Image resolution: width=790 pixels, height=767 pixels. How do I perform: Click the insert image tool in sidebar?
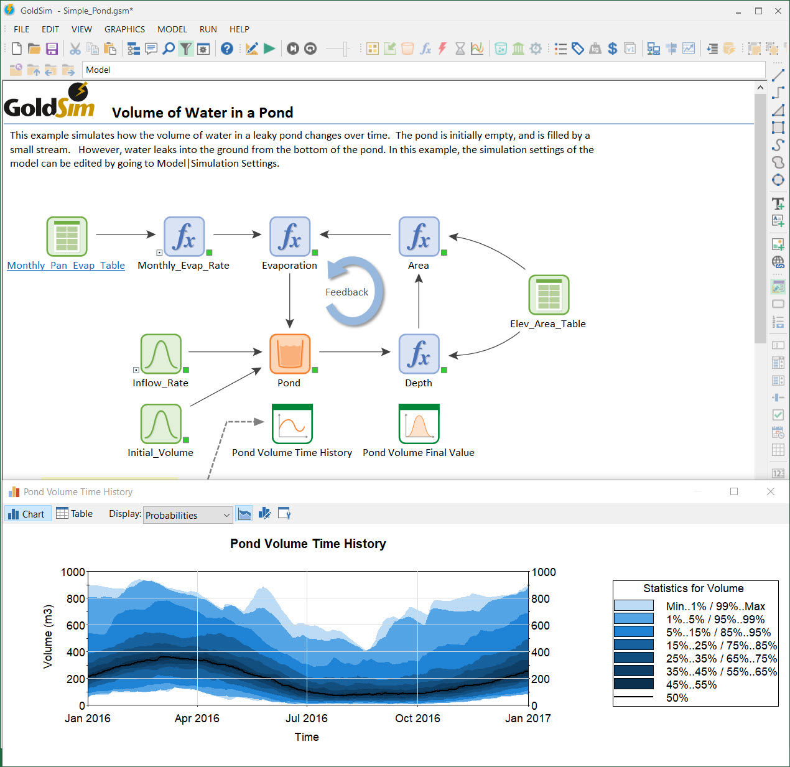pyautogui.click(x=778, y=244)
